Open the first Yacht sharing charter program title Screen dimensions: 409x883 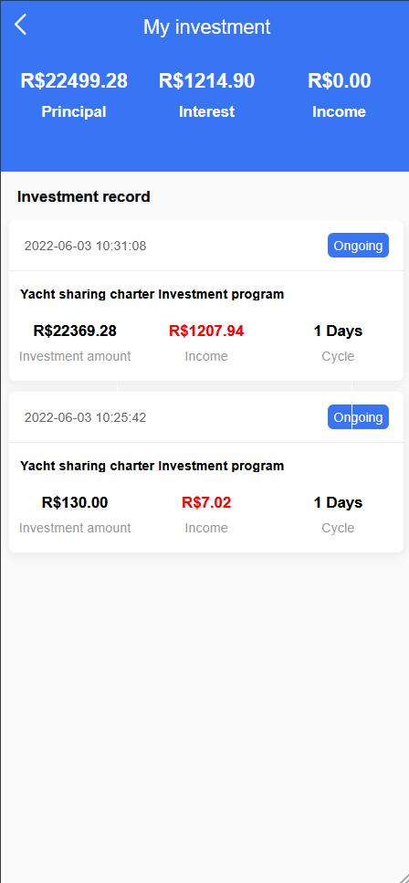pyautogui.click(x=152, y=294)
